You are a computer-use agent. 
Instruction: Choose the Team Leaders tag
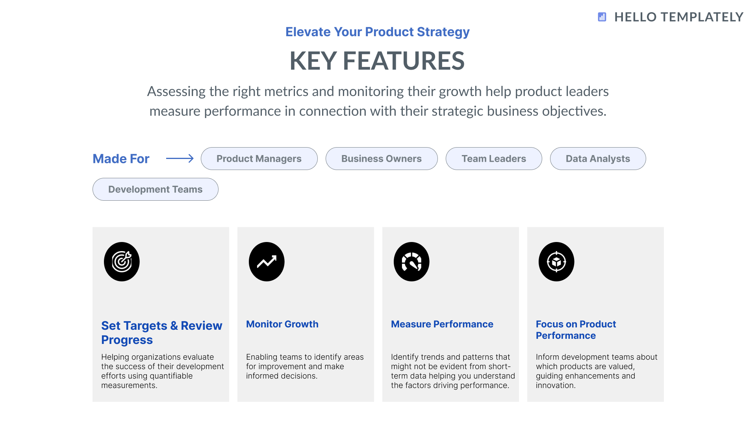click(x=494, y=159)
